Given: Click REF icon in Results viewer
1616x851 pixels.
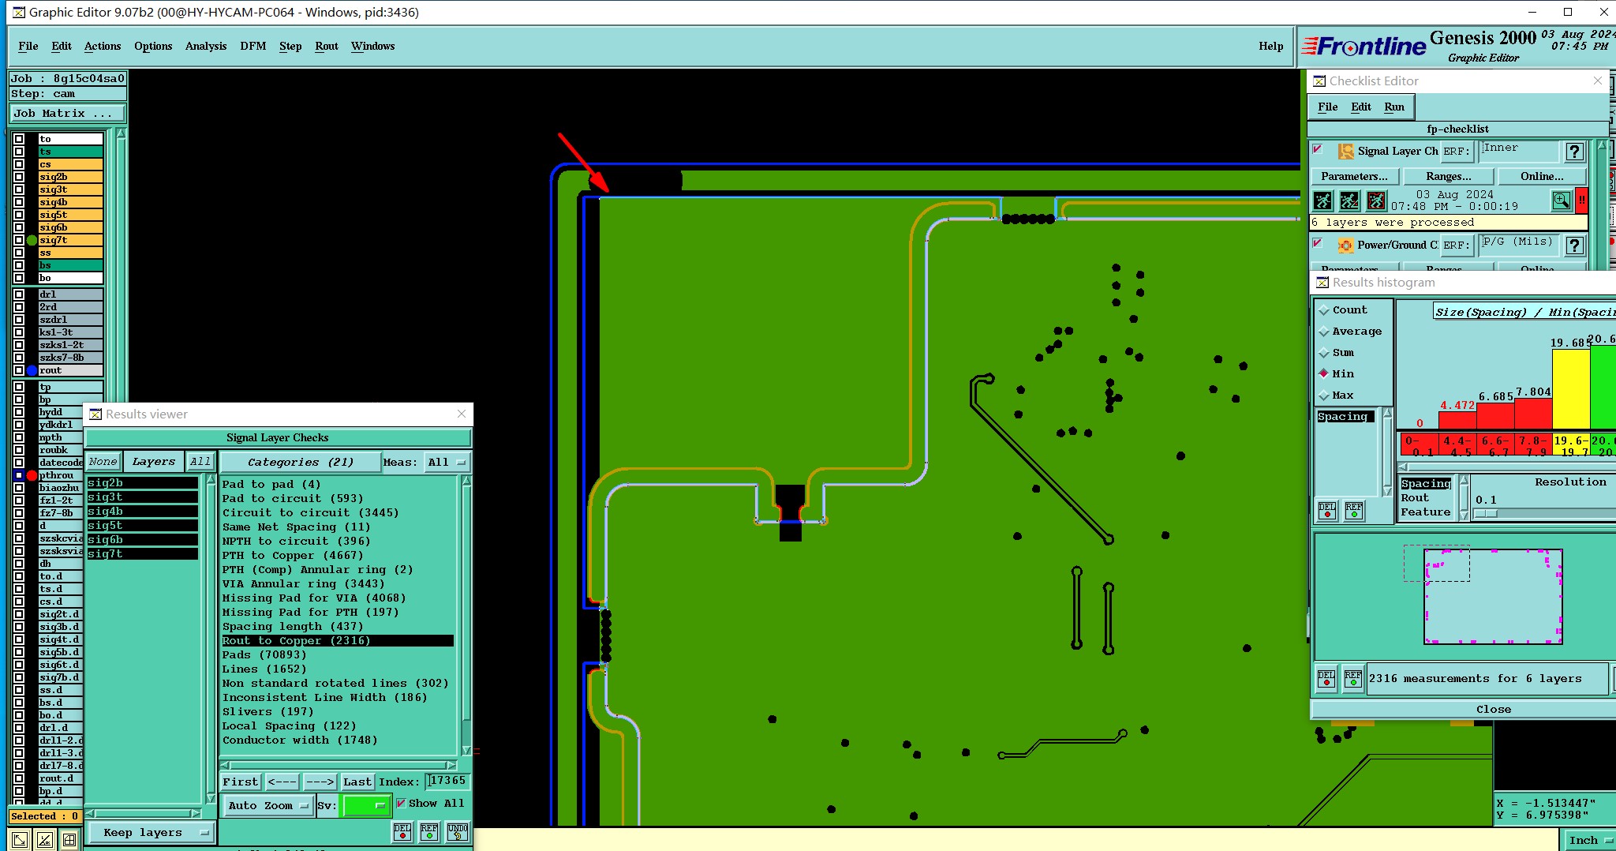Looking at the screenshot, I should click(x=429, y=832).
